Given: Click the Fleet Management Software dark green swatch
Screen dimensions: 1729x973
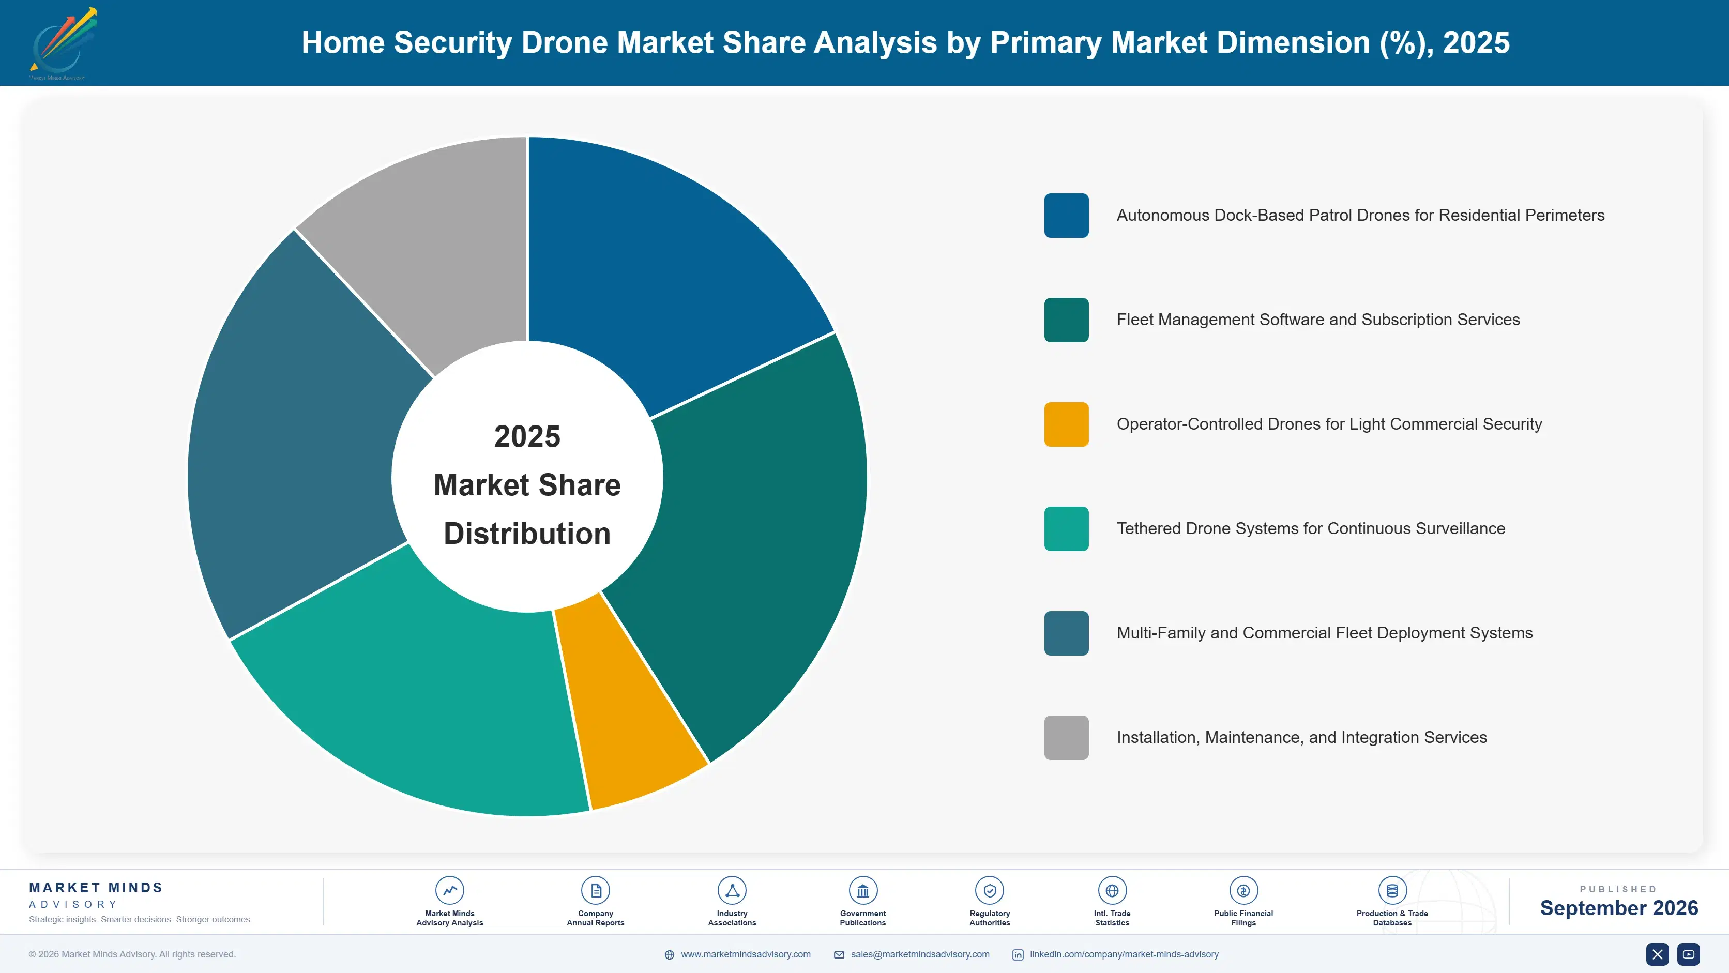Looking at the screenshot, I should (x=1066, y=320).
